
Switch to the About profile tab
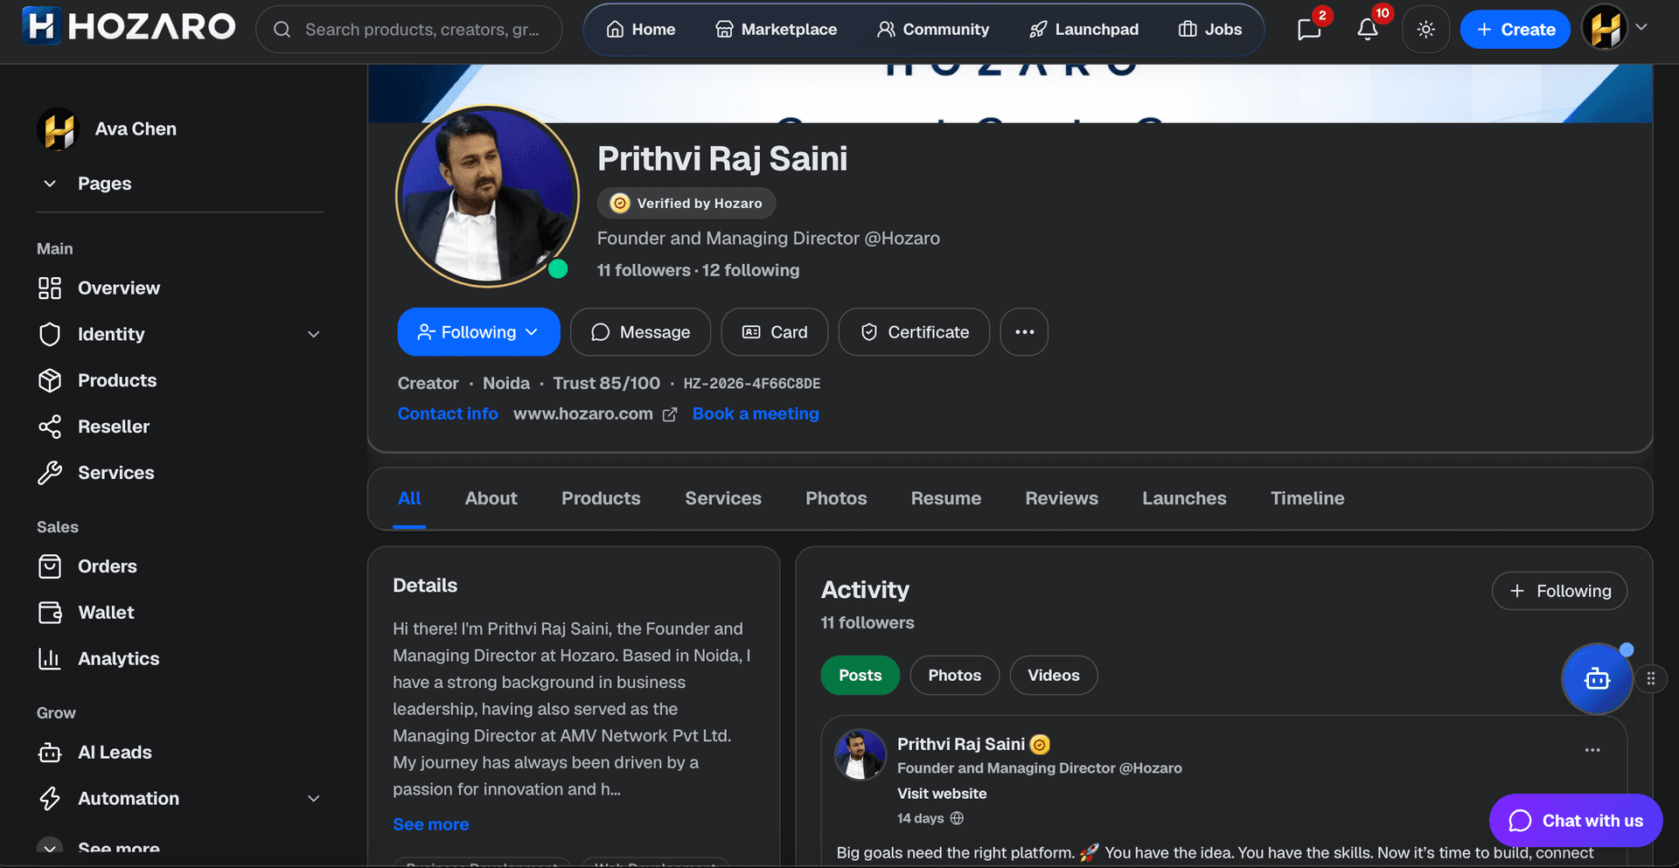(x=491, y=498)
